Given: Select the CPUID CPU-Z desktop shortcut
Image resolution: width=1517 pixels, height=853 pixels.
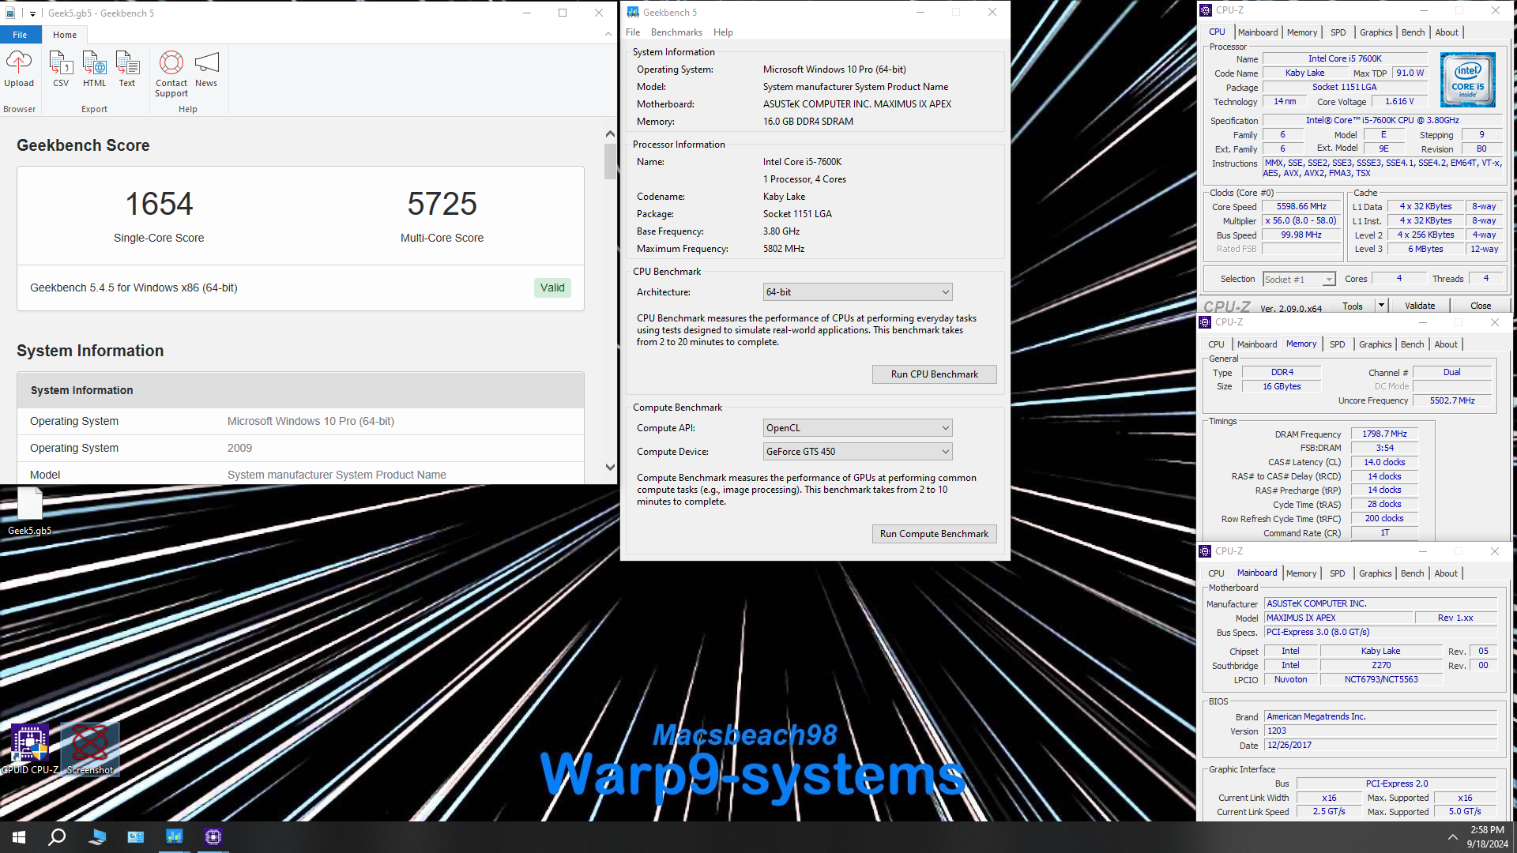Looking at the screenshot, I should 30,749.
